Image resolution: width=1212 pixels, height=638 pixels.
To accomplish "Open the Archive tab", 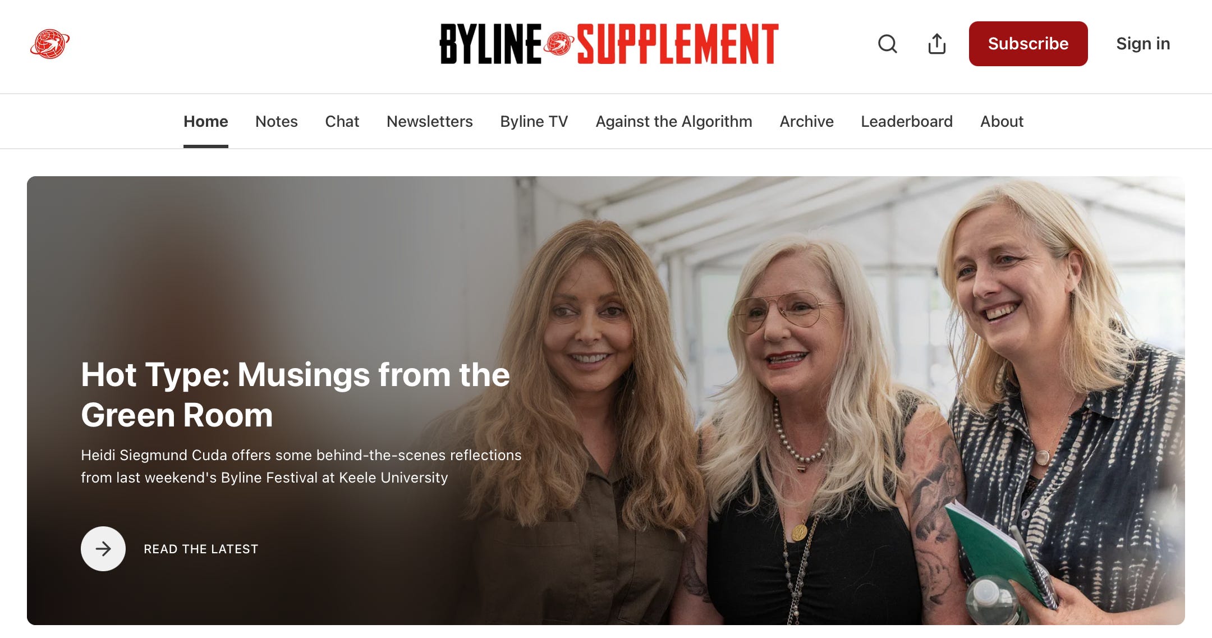I will click(x=806, y=121).
